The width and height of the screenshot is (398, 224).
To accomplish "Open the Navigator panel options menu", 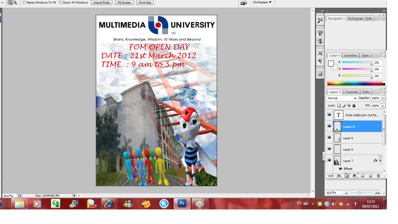I will [x=383, y=20].
